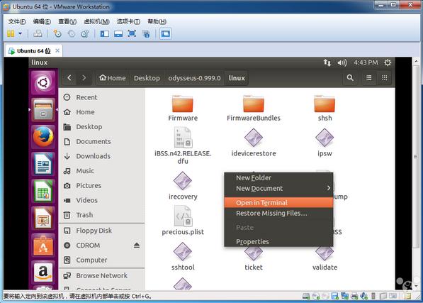This screenshot has height=303, width=423.
Task: Open the shsh folder
Action: pyautogui.click(x=325, y=108)
